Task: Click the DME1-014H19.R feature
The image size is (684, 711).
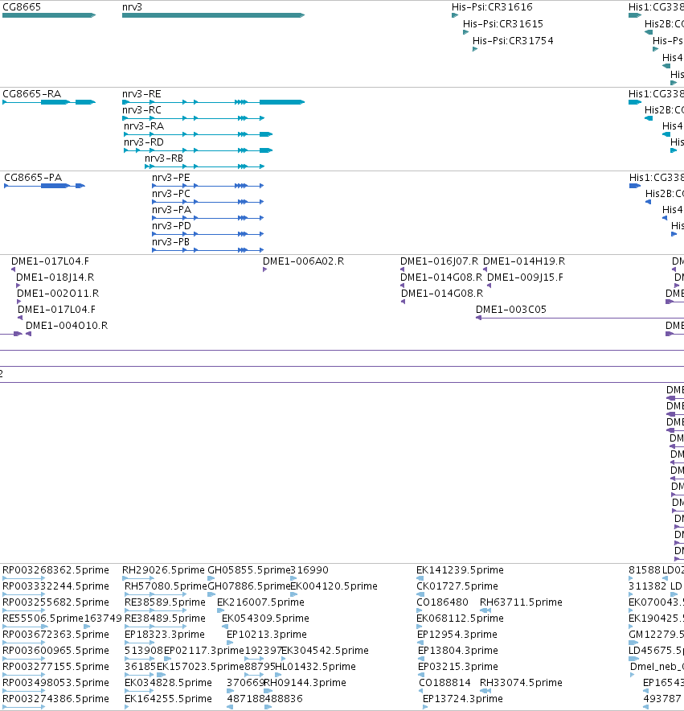Action: pyautogui.click(x=485, y=269)
